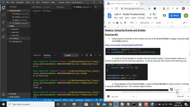The image size is (190, 107).
Task: Click the Explore button in Docs
Action: click(175, 89)
